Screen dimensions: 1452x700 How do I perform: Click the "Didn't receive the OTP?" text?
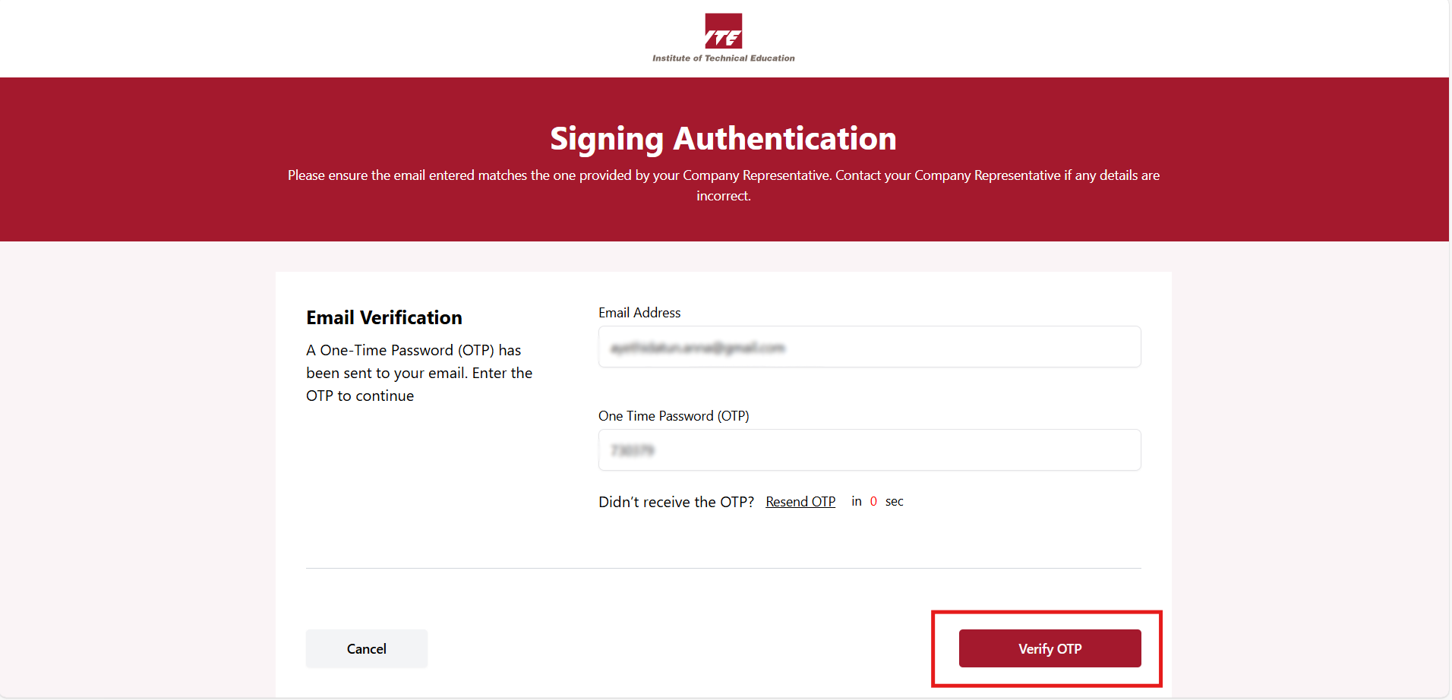coord(676,502)
